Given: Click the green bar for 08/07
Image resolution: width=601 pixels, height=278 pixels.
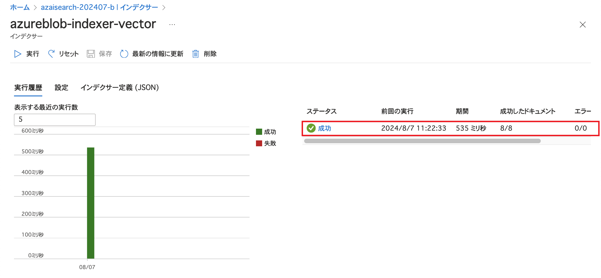Looking at the screenshot, I should (91, 203).
